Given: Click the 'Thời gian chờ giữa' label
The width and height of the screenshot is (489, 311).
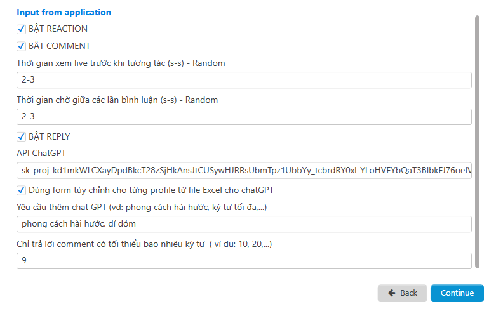Looking at the screenshot, I should pos(117,100).
